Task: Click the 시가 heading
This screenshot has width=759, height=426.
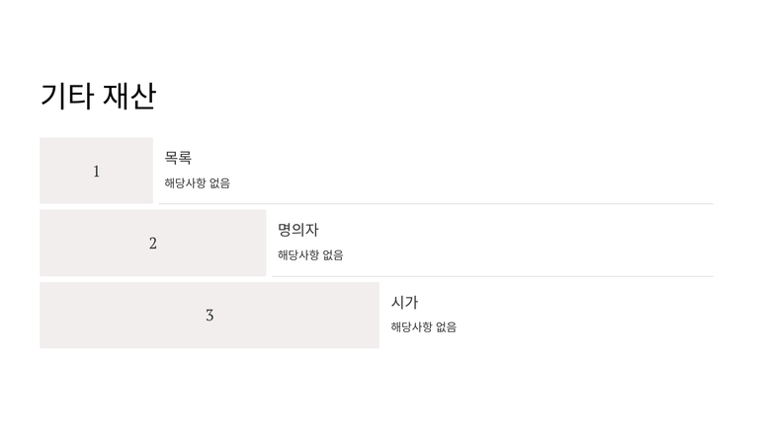Action: (x=404, y=303)
